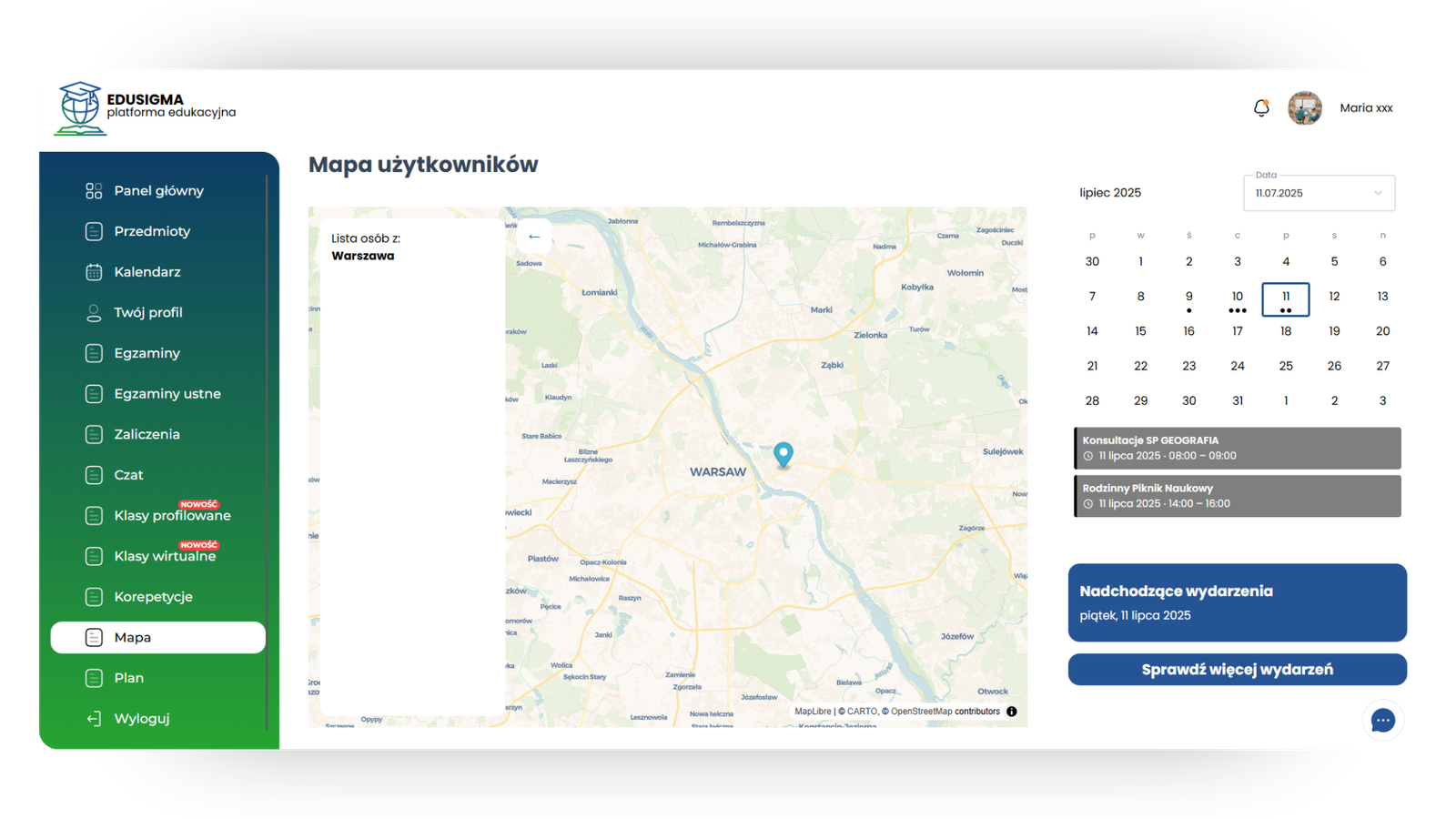Viewport: 1456px width, 819px height.
Task: Click the notification bell icon
Action: tap(1261, 108)
